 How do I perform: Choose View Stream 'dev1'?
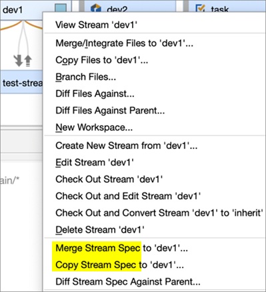click(96, 25)
